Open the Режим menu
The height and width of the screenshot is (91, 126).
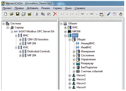point(46,8)
